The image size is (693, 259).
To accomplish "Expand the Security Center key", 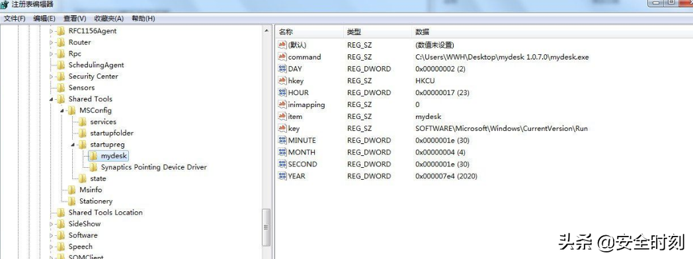I will click(x=52, y=77).
